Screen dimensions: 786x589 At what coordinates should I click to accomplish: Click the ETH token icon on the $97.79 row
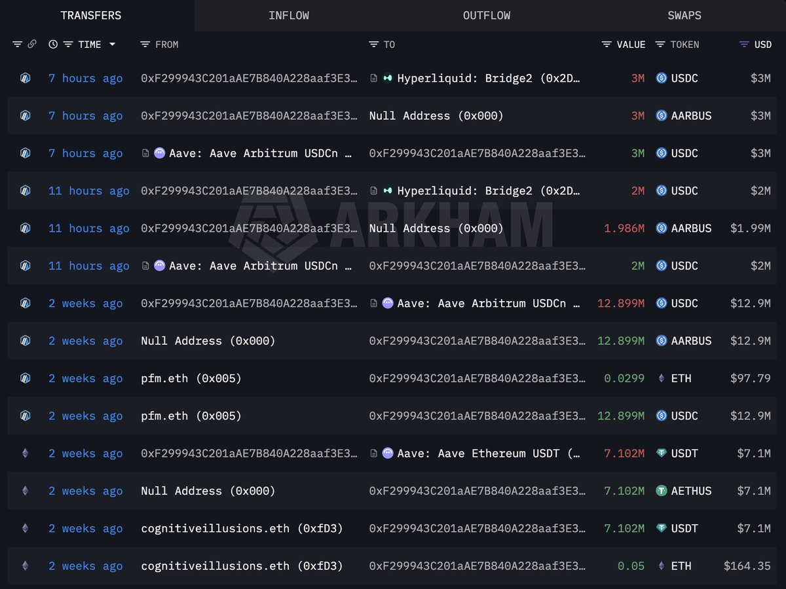(x=661, y=378)
